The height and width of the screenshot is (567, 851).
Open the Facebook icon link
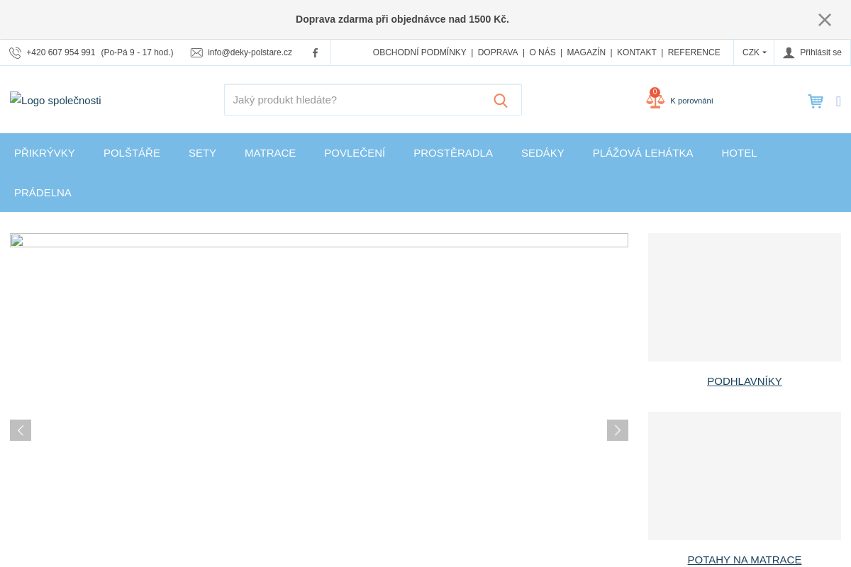pos(316,53)
